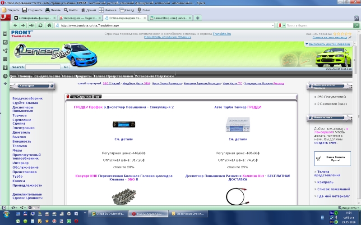Click the Домой (Home) main toolbar button
The image size is (361, 225).
pos(88,10)
